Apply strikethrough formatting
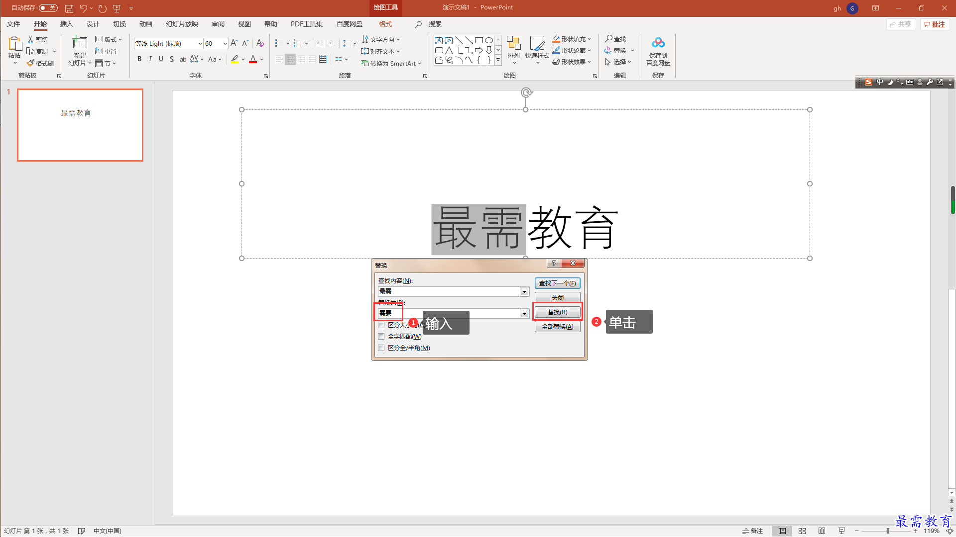The image size is (956, 537). 183,59
